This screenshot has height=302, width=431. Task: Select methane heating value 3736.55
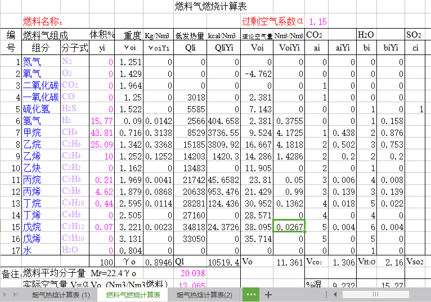pos(224,132)
